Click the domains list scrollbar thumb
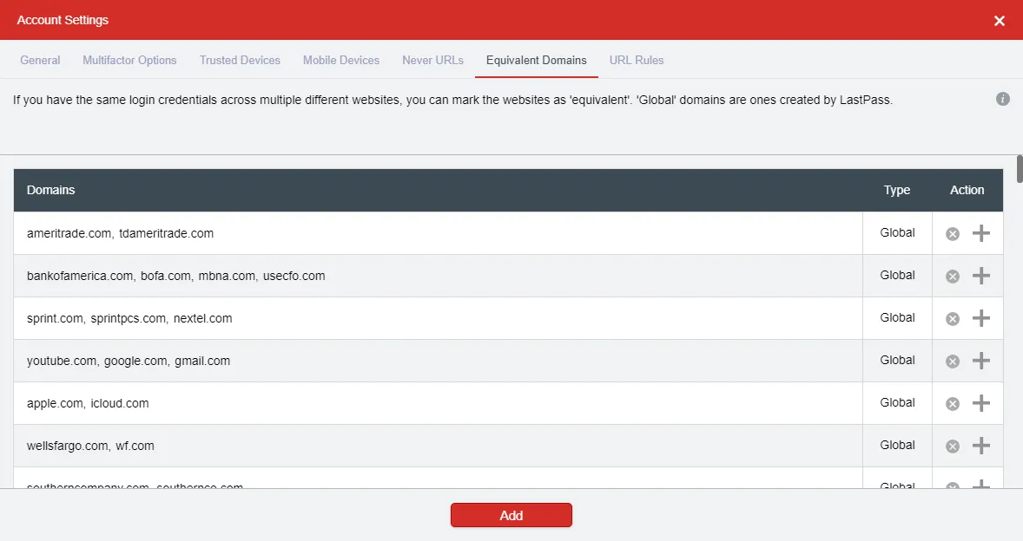The width and height of the screenshot is (1023, 541). click(x=1020, y=169)
